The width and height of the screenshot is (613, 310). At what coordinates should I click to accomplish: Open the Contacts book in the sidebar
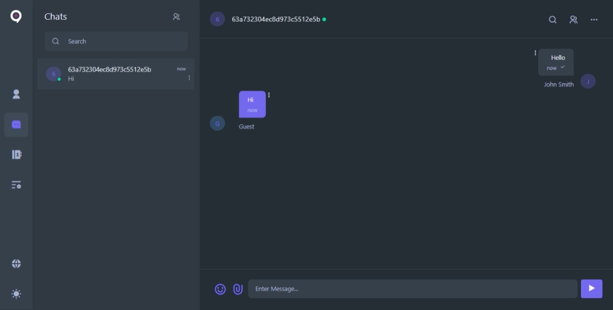tap(16, 153)
